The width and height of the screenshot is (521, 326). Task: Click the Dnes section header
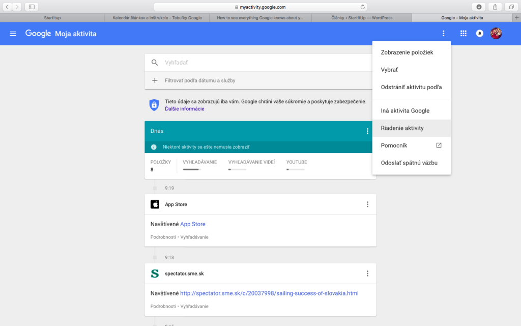(x=258, y=131)
